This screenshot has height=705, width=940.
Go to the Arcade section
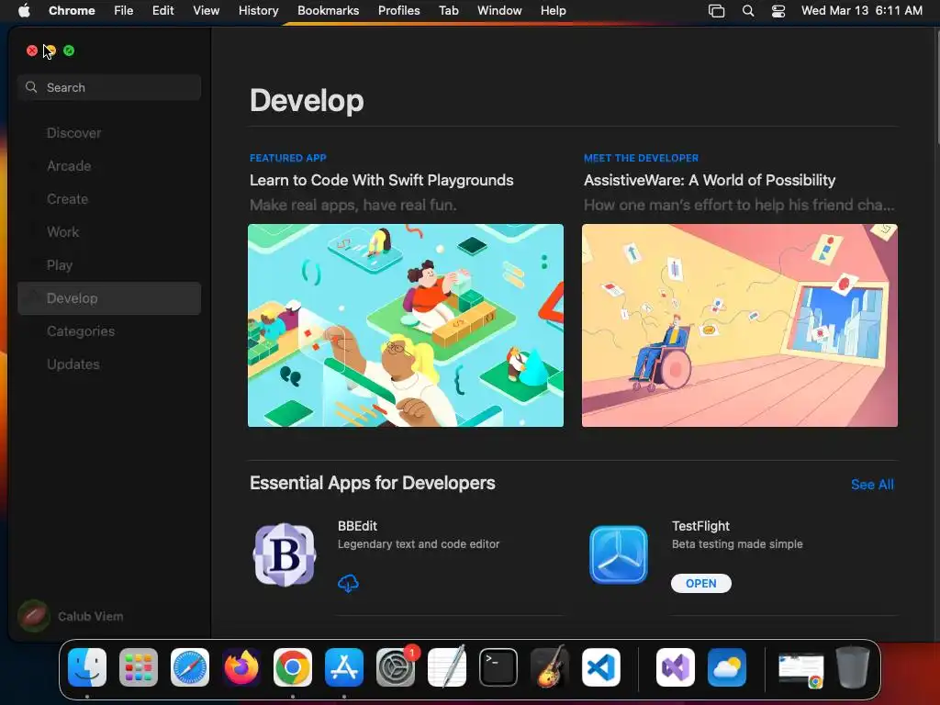pos(109,166)
